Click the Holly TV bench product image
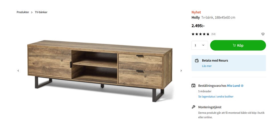Viewport: 274px width, 120px height. (100, 71)
